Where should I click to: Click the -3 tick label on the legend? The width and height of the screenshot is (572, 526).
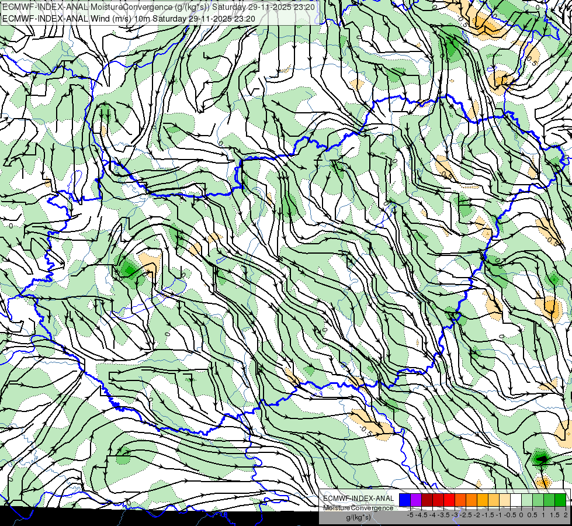click(x=455, y=515)
